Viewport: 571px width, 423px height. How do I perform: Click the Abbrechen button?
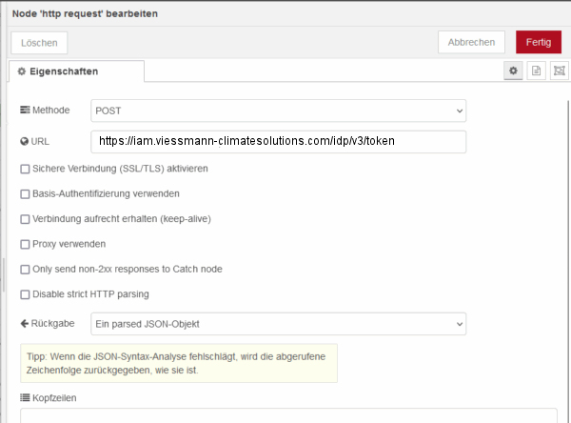[x=471, y=42]
